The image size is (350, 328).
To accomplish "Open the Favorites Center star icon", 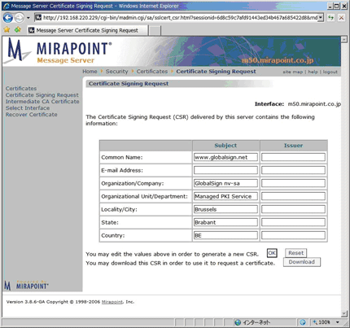I will (7, 29).
